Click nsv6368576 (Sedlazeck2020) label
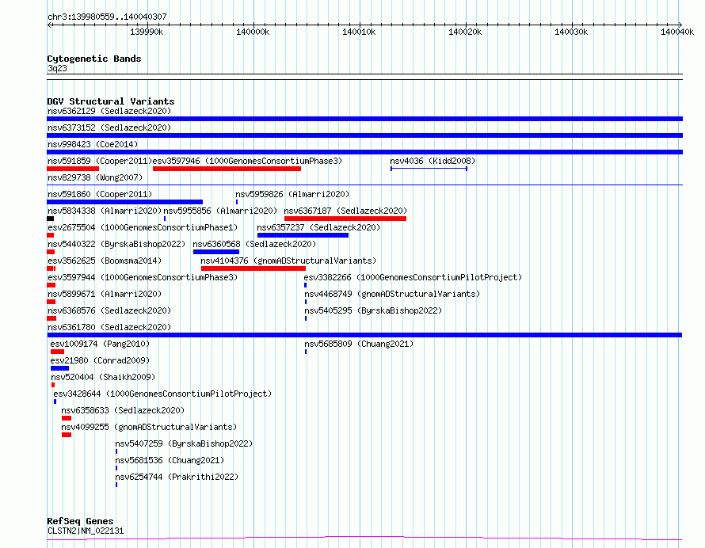 (x=109, y=310)
